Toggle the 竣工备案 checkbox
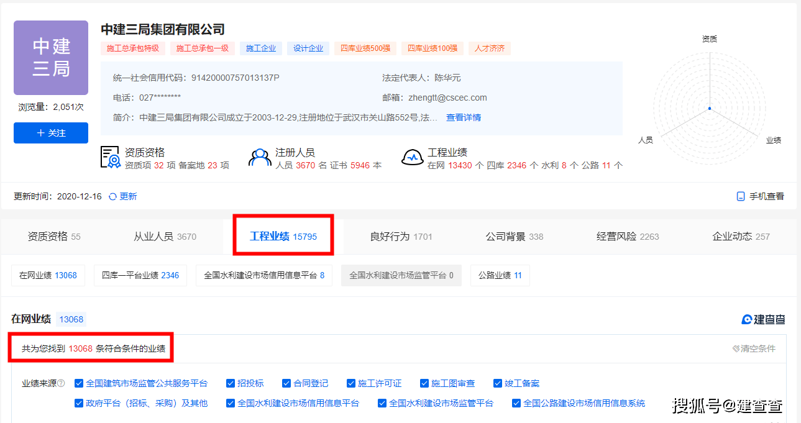The width and height of the screenshot is (801, 423). point(498,383)
